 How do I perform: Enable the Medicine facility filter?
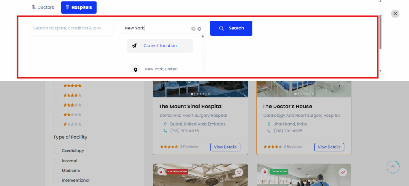click(x=56, y=170)
